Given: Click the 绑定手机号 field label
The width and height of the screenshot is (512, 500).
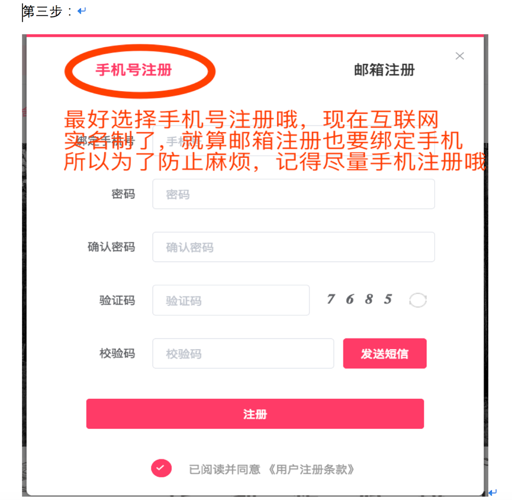Looking at the screenshot, I should click(105, 141).
